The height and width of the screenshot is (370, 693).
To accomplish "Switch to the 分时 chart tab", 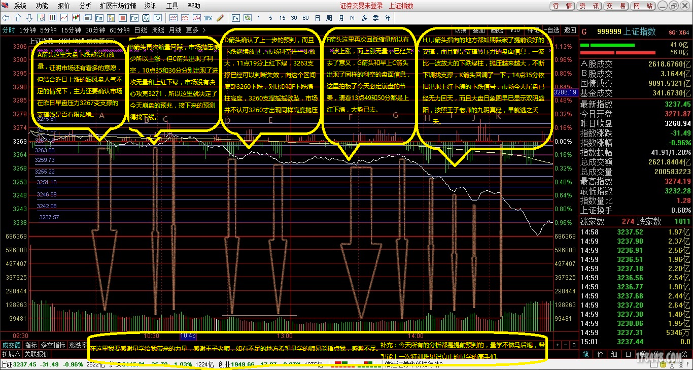I will [9, 30].
